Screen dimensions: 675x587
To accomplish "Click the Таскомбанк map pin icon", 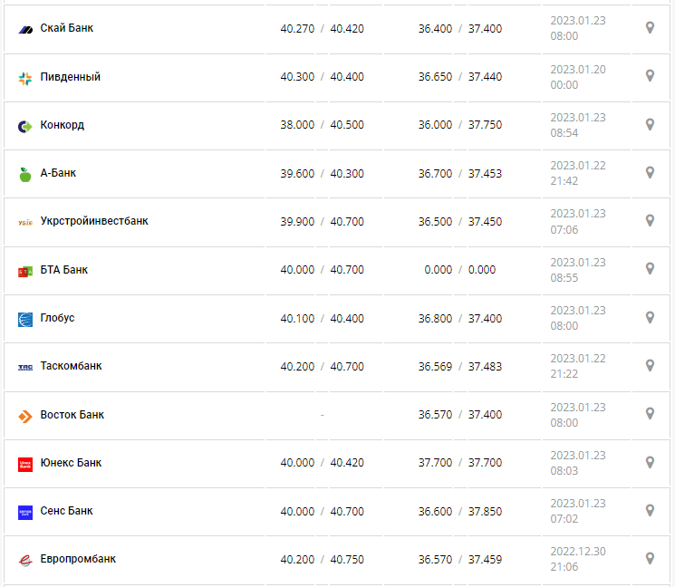I will [x=650, y=365].
